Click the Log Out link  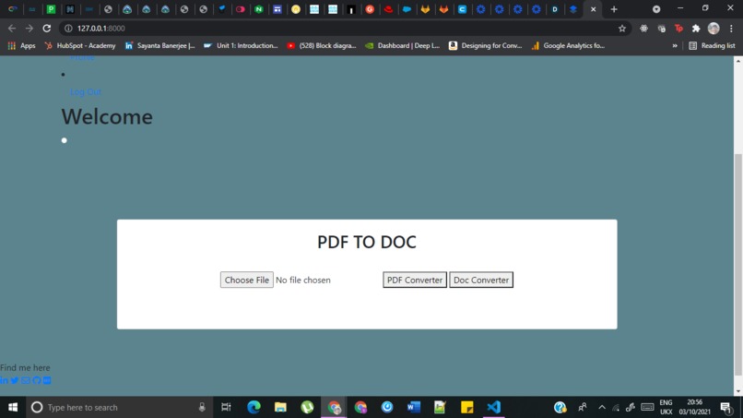tap(86, 91)
